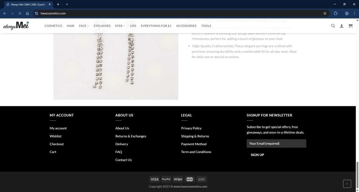Click the SIGN UP newsletter button

(257, 155)
